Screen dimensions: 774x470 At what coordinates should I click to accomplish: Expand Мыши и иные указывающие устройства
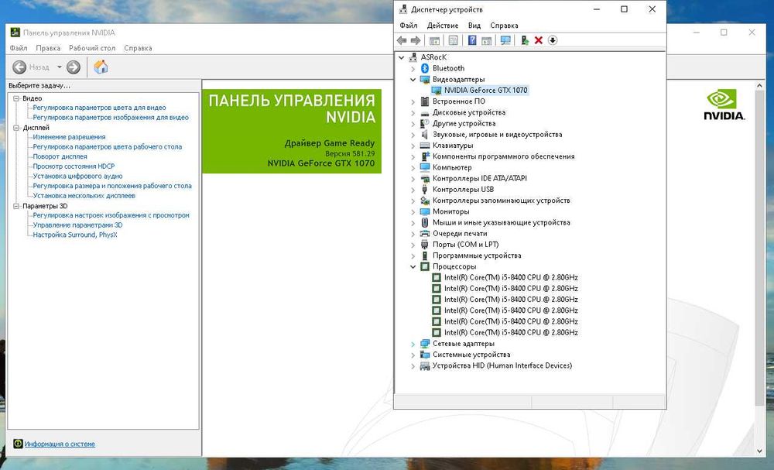point(413,223)
